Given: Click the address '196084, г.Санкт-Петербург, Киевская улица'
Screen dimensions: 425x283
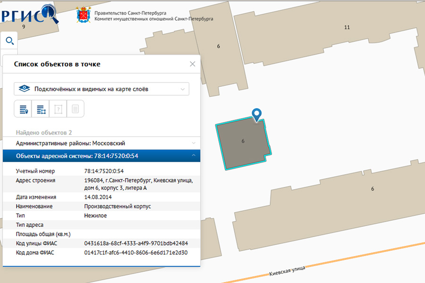Looking at the screenshot, I should (138, 180).
